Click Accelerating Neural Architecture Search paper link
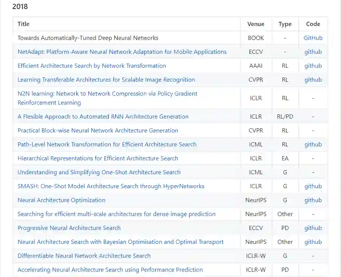The height and width of the screenshot is (277, 341). (110, 270)
